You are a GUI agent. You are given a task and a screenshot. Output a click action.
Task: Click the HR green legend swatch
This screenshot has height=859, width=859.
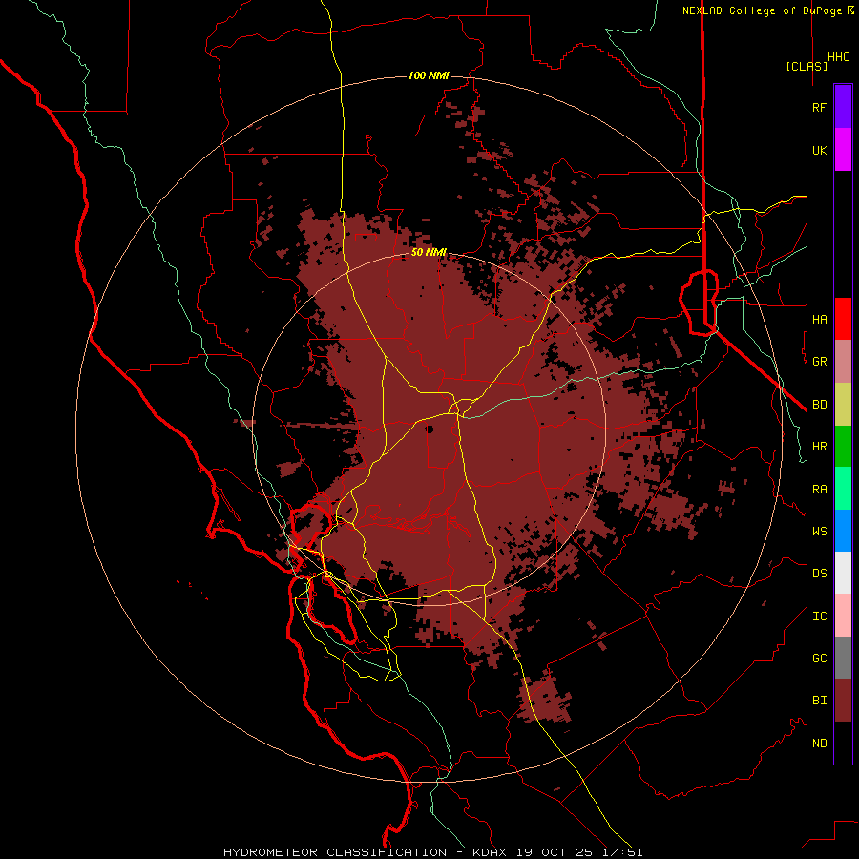click(x=843, y=447)
